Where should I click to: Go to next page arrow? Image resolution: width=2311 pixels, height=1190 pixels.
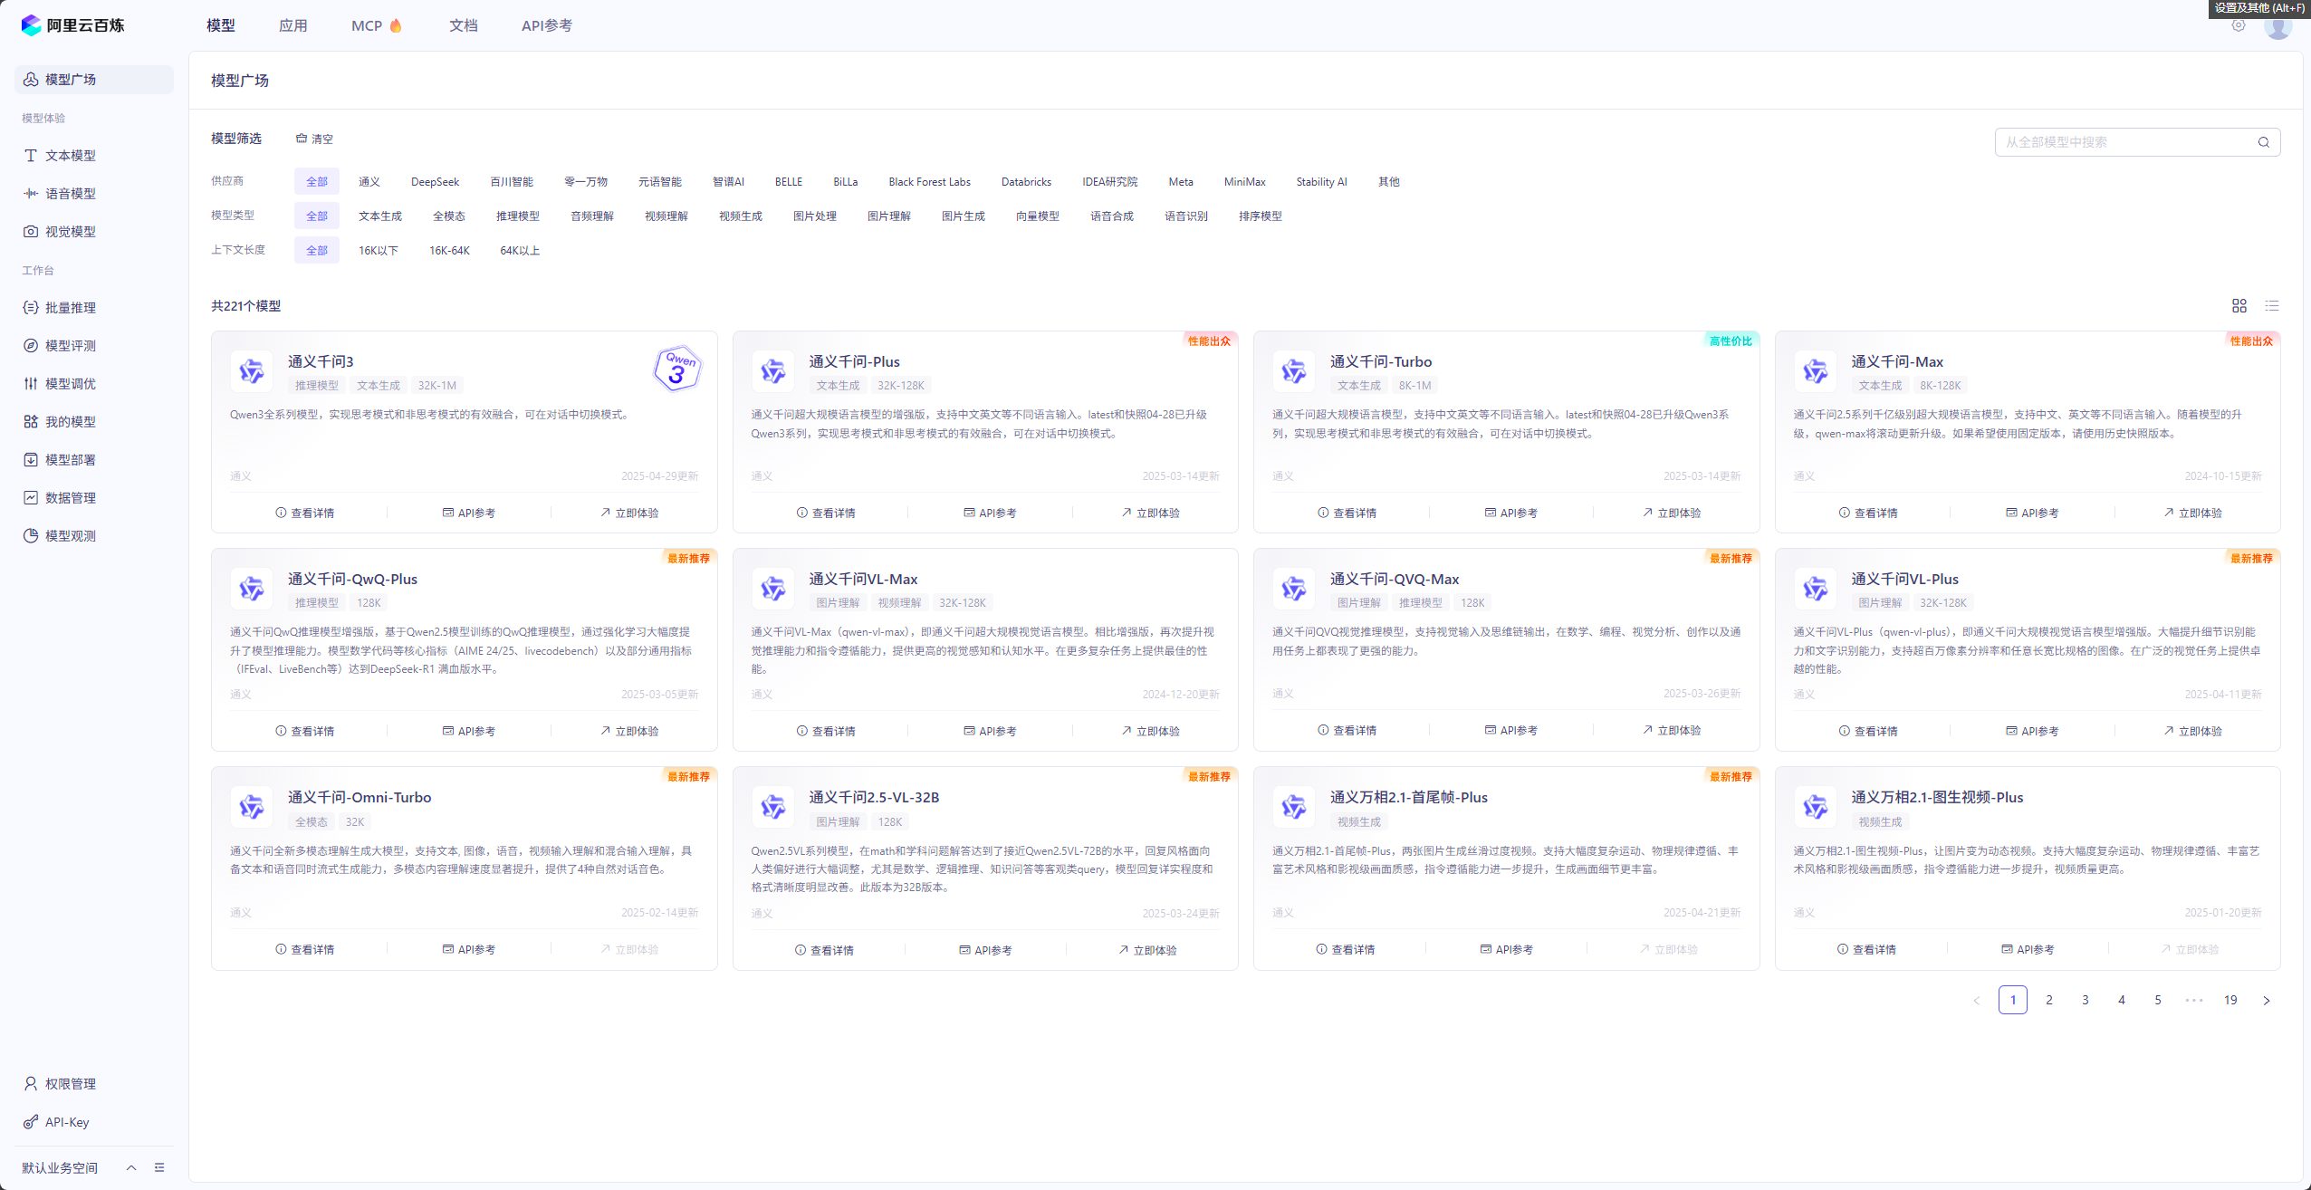pos(2267,1001)
